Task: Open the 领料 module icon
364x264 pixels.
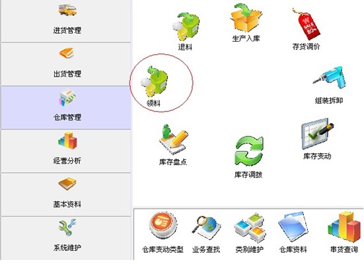Action: pyautogui.click(x=154, y=82)
